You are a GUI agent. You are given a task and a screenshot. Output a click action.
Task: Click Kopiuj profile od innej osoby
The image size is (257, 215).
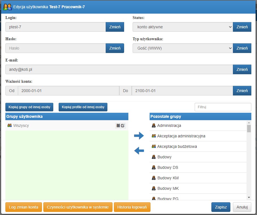click(x=83, y=107)
